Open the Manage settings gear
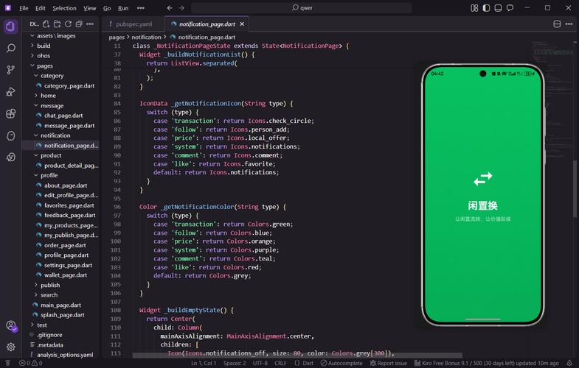Image resolution: width=579 pixels, height=368 pixels. [11, 347]
